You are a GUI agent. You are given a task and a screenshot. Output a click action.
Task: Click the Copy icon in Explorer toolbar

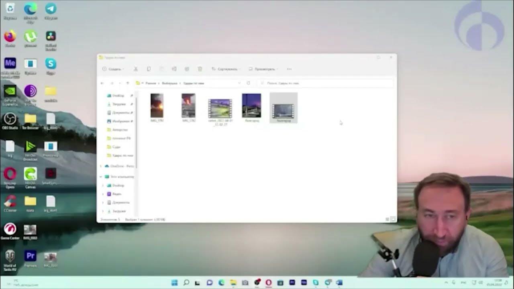tap(149, 69)
